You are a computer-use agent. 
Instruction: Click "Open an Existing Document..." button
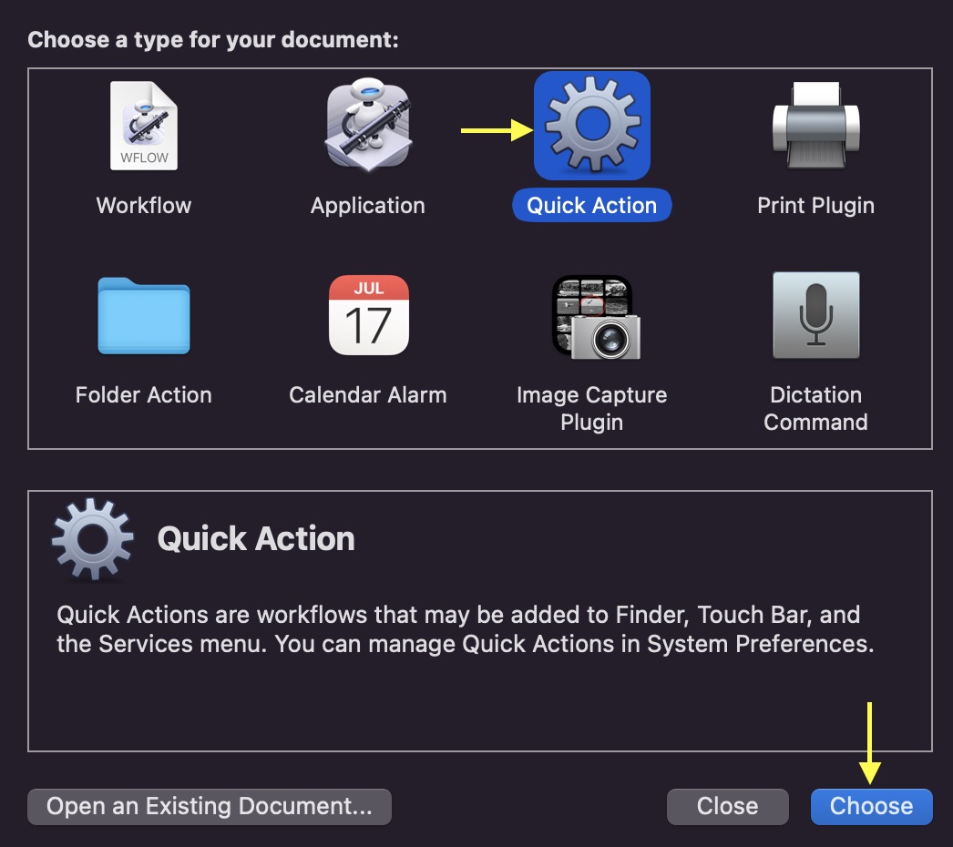(210, 806)
